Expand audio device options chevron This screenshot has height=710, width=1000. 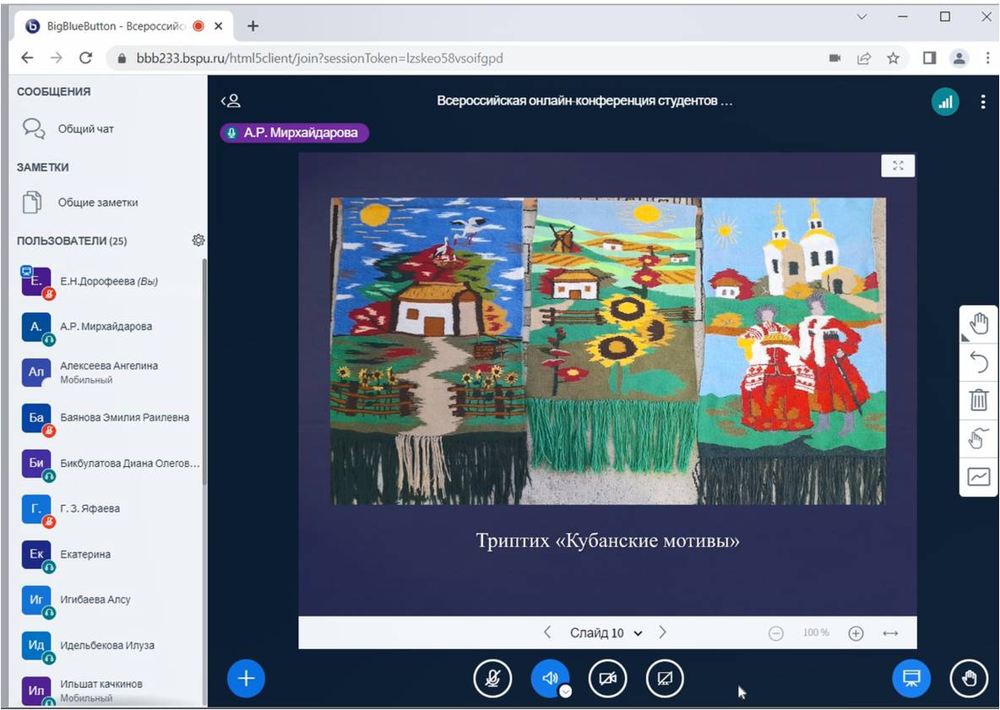point(566,691)
